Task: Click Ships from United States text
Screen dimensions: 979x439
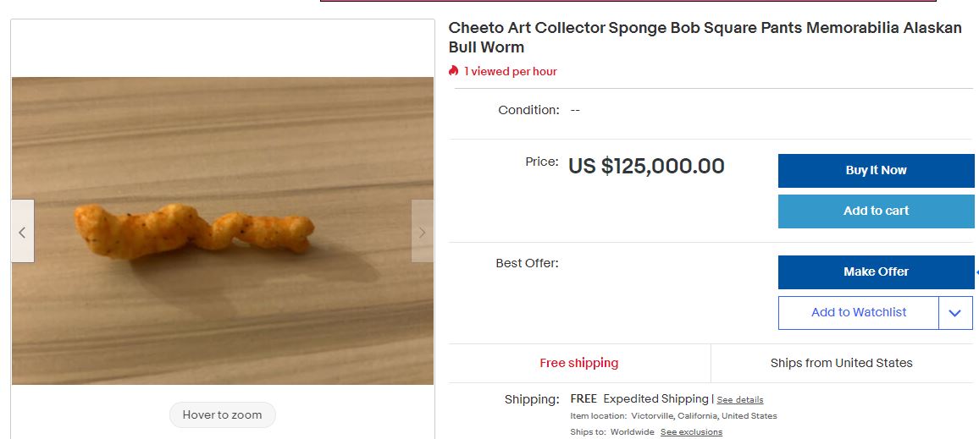Action: (841, 363)
